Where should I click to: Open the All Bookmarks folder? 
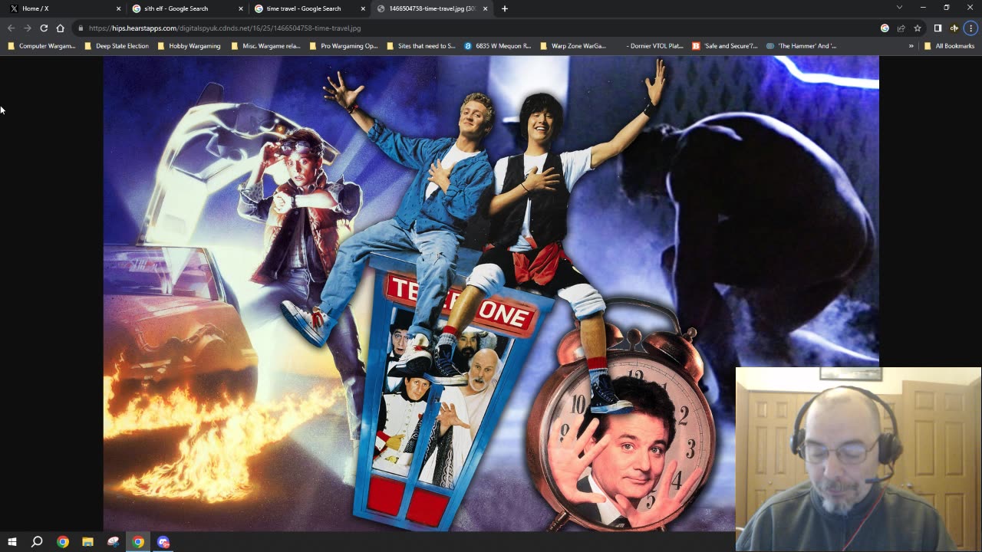click(949, 46)
